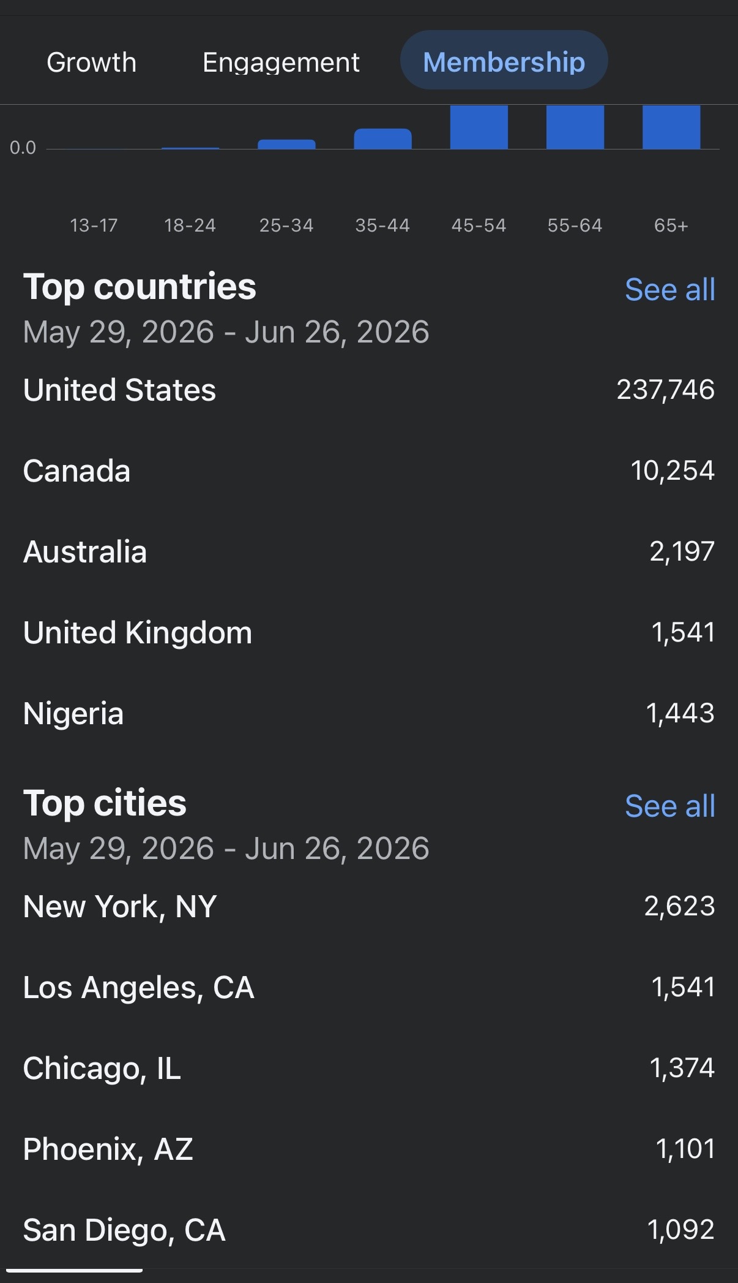Viewport: 738px width, 1283px height.
Task: Select San Diego, CA city row
Action: (x=369, y=1230)
